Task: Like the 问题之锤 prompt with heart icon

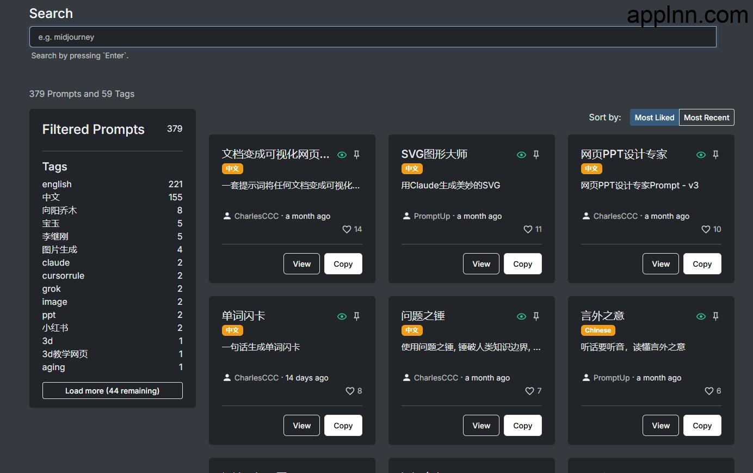Action: 529,391
